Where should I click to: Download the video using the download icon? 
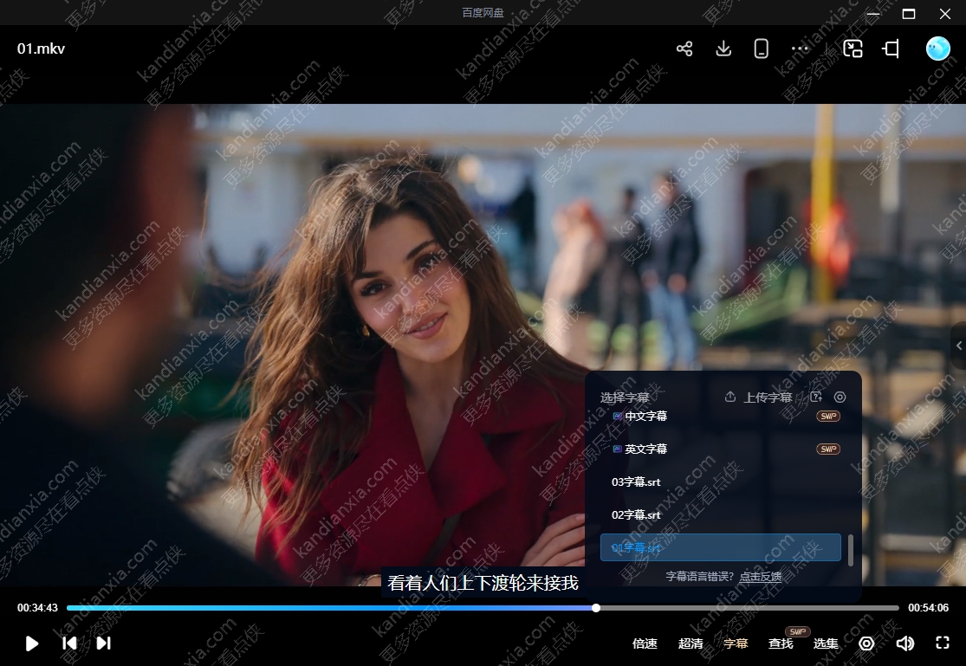pos(723,48)
